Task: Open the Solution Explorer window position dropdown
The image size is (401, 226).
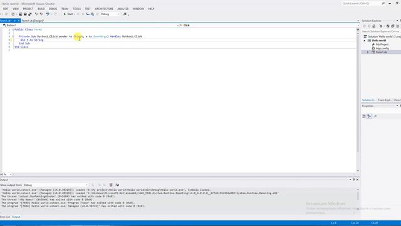Action: (x=397, y=21)
